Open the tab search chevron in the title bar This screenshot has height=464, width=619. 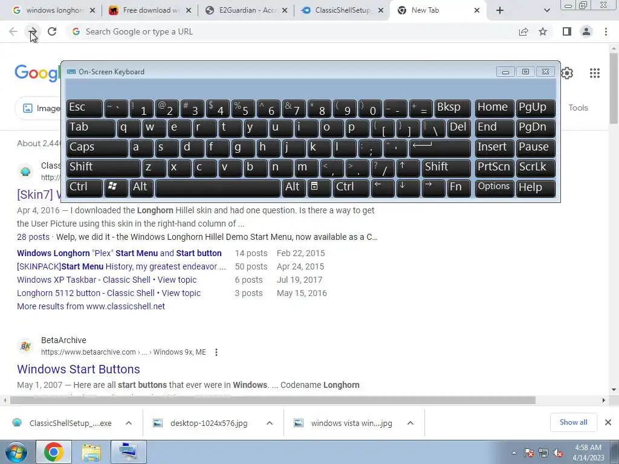click(546, 10)
